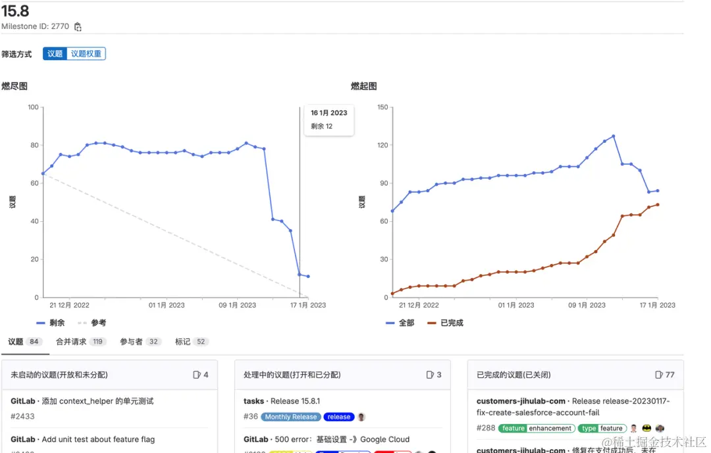Open the tasks Release 15.8.1 issue
The height and width of the screenshot is (453, 711).
[282, 402]
